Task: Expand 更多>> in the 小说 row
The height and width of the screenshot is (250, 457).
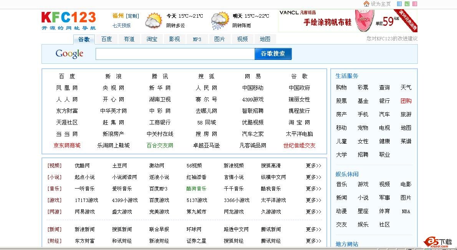Action: [313, 177]
